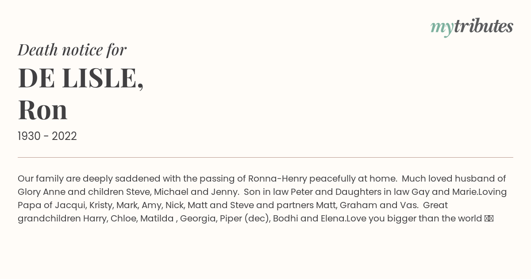The image size is (531, 279).
Task: Click the names "Bodhi and Elena"
Action: click(x=309, y=219)
